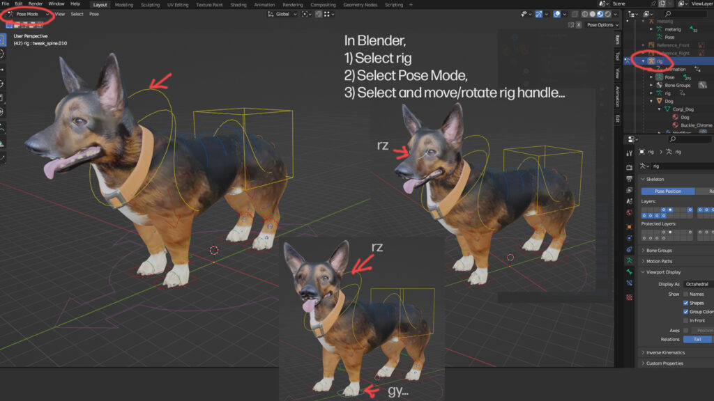This screenshot has height=401, width=714.
Task: Expand the Bone Groups panel
Action: point(659,251)
